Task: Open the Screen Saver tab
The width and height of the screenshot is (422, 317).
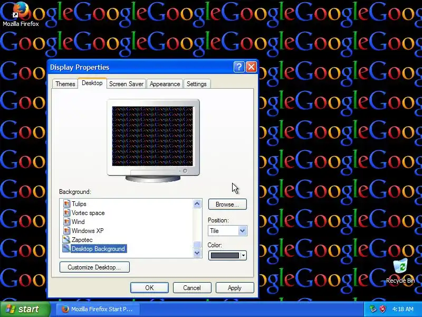Action: pos(126,84)
